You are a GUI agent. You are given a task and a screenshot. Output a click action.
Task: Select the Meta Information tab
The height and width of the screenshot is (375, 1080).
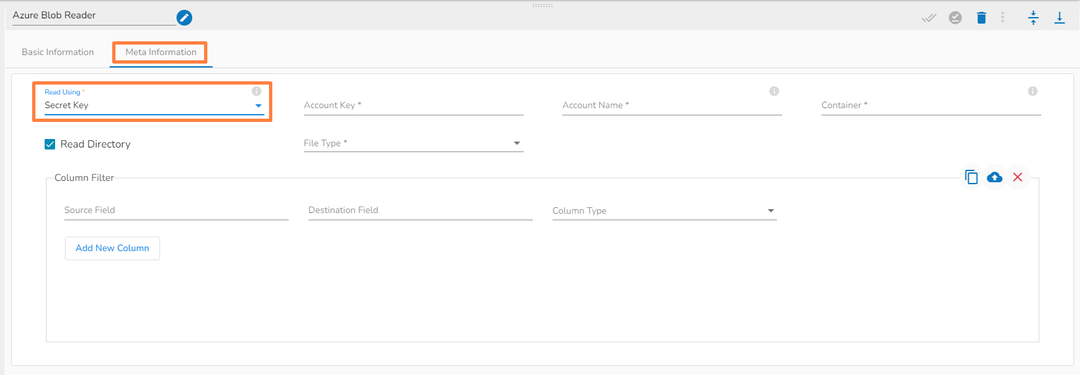(x=161, y=52)
